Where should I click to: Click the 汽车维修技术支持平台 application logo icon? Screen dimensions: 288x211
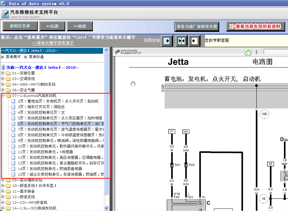5,14
